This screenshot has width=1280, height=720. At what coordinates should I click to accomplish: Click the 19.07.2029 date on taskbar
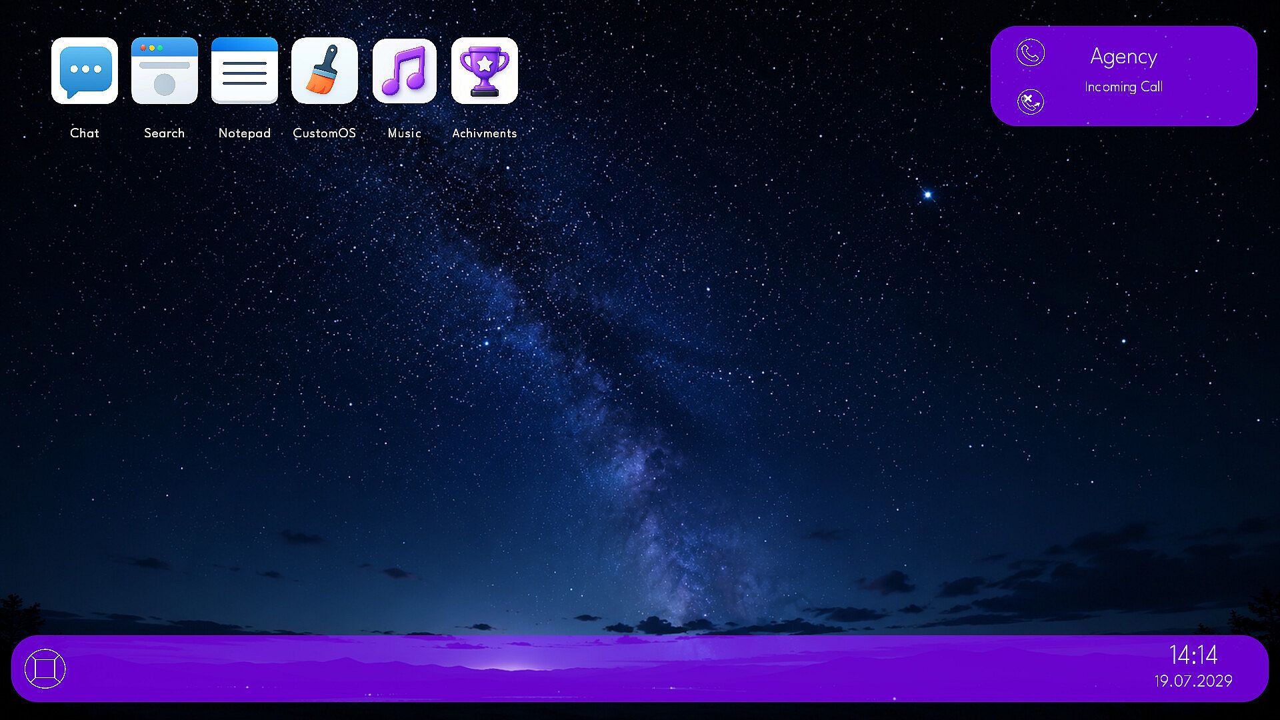(1193, 681)
